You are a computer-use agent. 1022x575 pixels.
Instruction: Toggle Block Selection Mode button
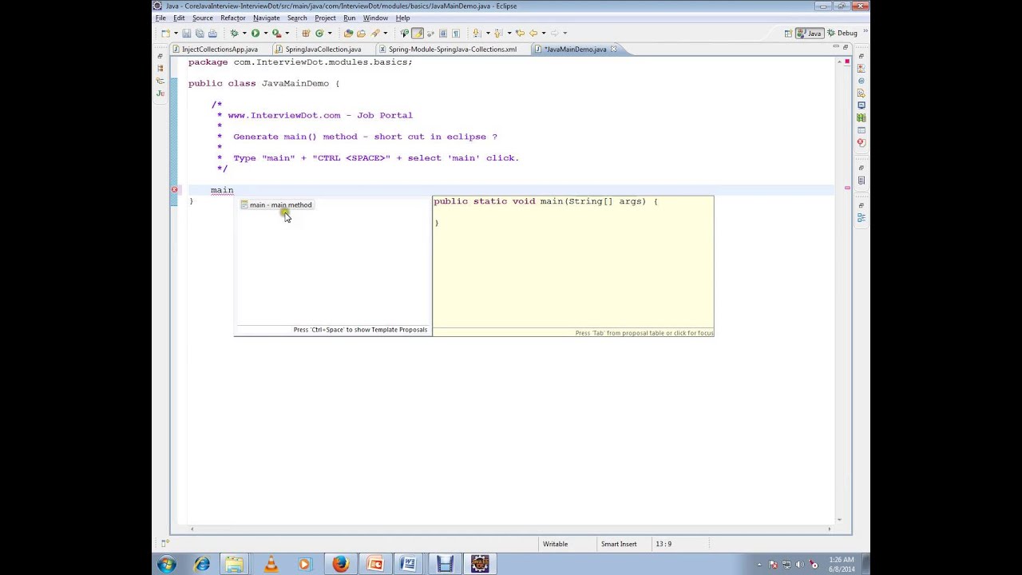click(443, 33)
